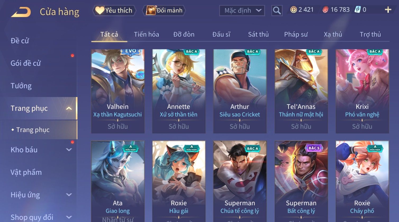Select the Sát thủ tab
This screenshot has height=222, width=399.
pyautogui.click(x=258, y=34)
